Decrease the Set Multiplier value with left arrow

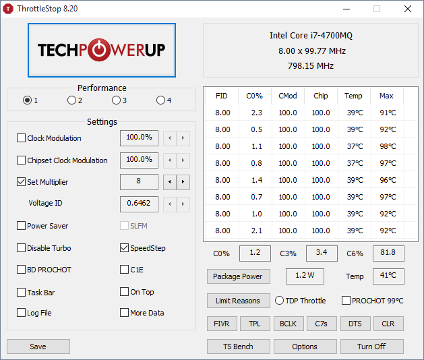170,182
